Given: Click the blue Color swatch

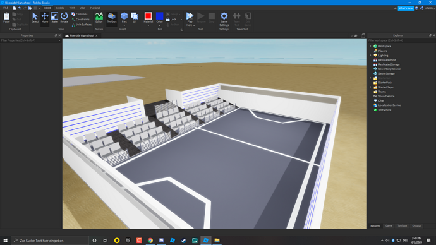Looking at the screenshot, I should [x=160, y=16].
